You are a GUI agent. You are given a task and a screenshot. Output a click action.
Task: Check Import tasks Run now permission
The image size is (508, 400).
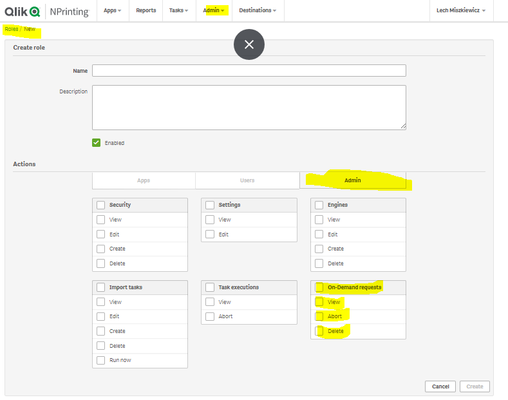(x=100, y=360)
